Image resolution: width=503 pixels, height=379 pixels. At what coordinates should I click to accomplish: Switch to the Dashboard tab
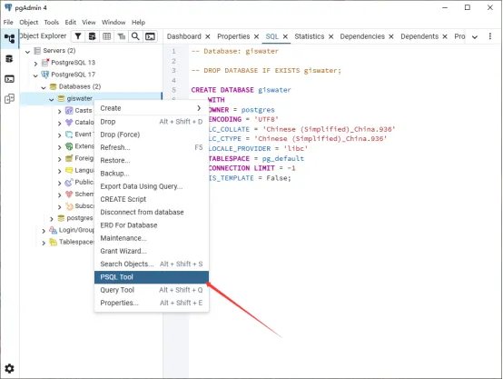[x=183, y=36]
